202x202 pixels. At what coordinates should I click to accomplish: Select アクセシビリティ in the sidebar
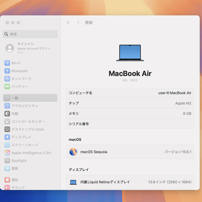coord(25,106)
